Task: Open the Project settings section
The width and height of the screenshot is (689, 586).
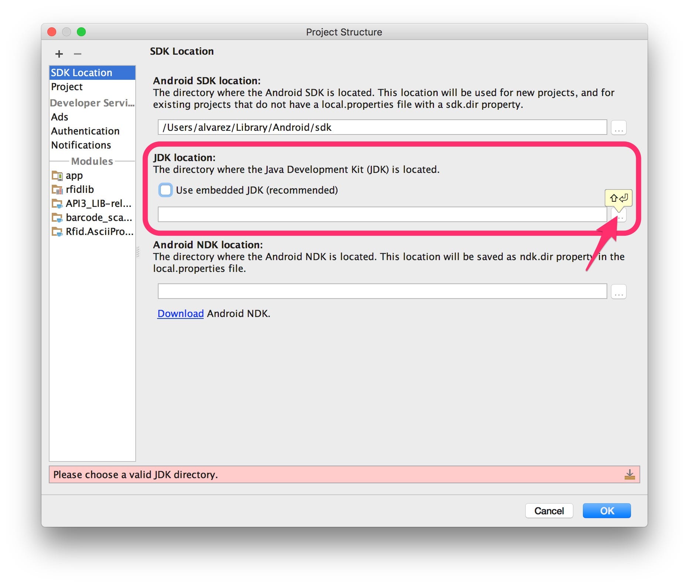Action: click(x=67, y=87)
